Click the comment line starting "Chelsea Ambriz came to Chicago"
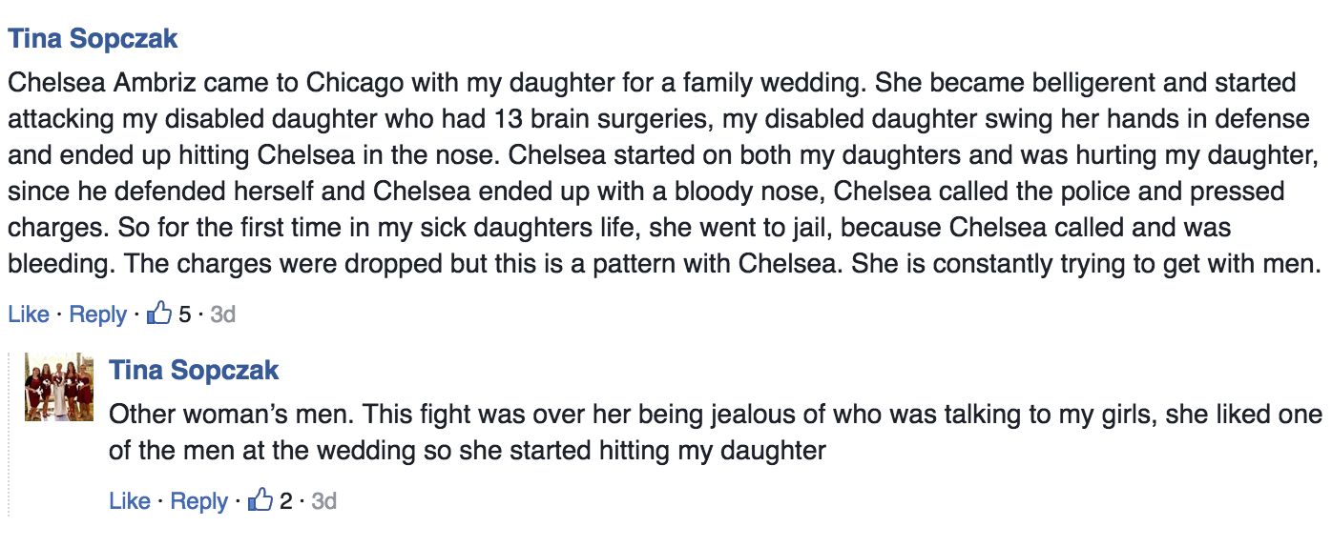The height and width of the screenshot is (547, 1332). point(652,83)
